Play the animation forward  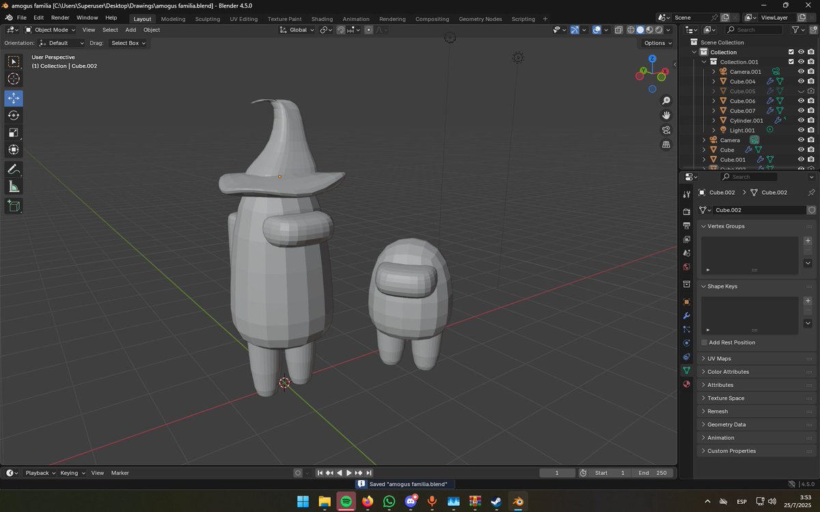click(x=349, y=473)
